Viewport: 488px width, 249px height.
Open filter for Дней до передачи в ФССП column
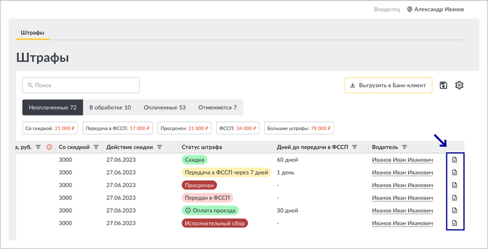click(354, 147)
